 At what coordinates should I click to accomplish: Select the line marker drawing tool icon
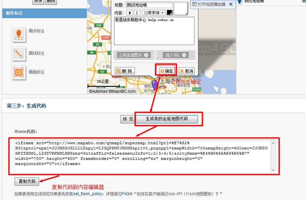pos(18,54)
